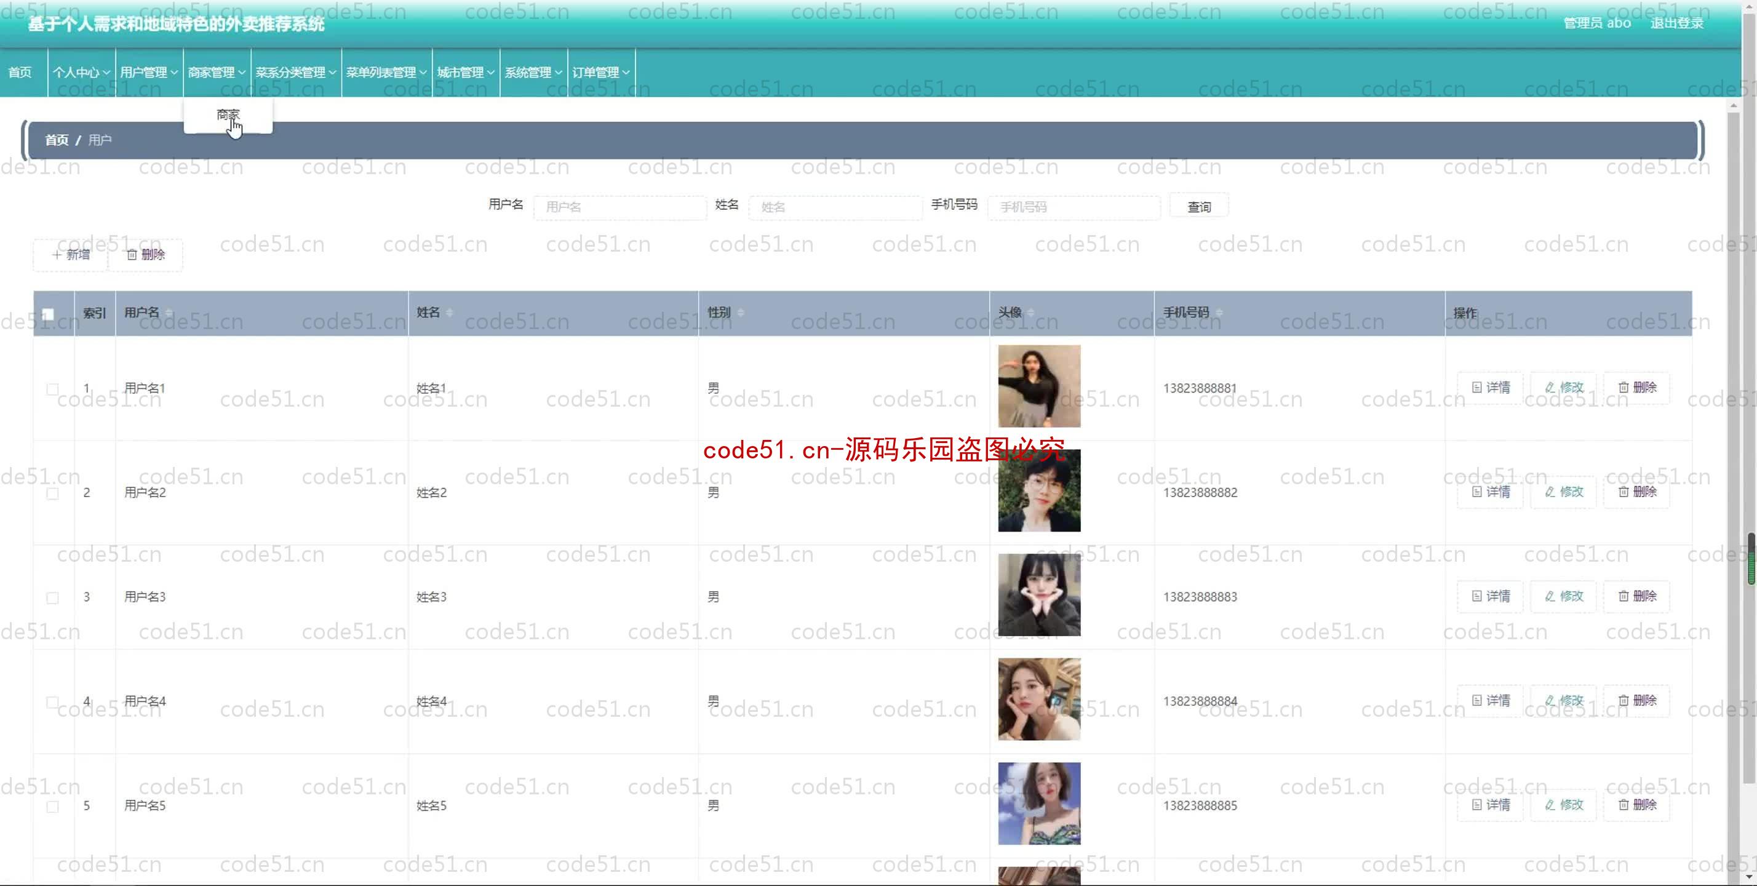Open avatar thumbnail of 用户名2

point(1039,490)
